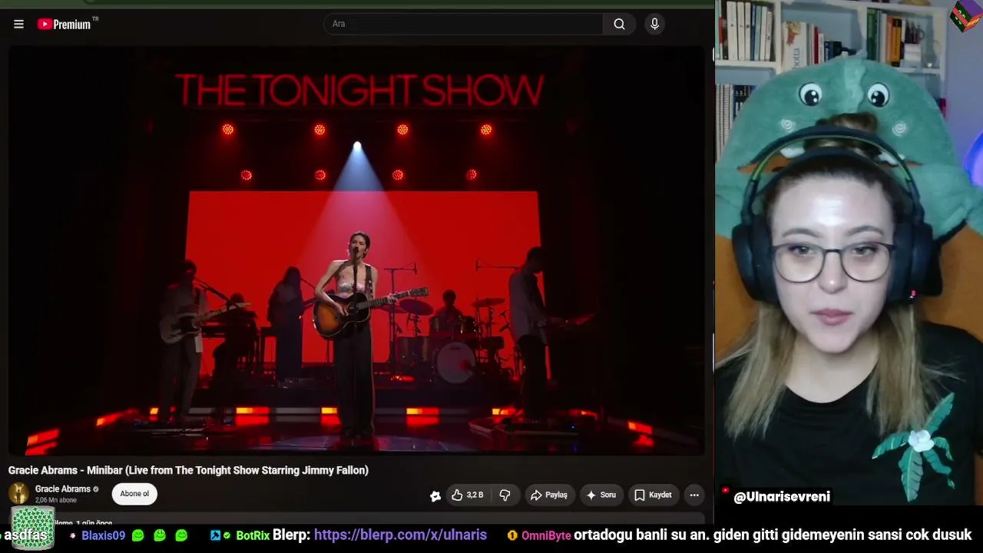Click the '2,06 Mn abone' subscriber count
This screenshot has width=983, height=553.
point(56,500)
